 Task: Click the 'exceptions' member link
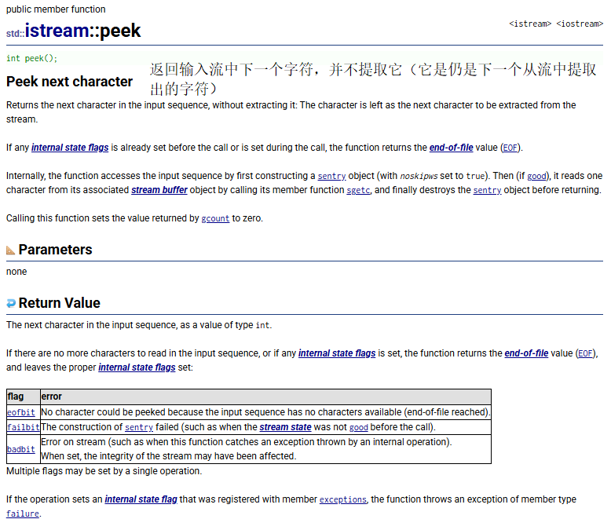(343, 499)
